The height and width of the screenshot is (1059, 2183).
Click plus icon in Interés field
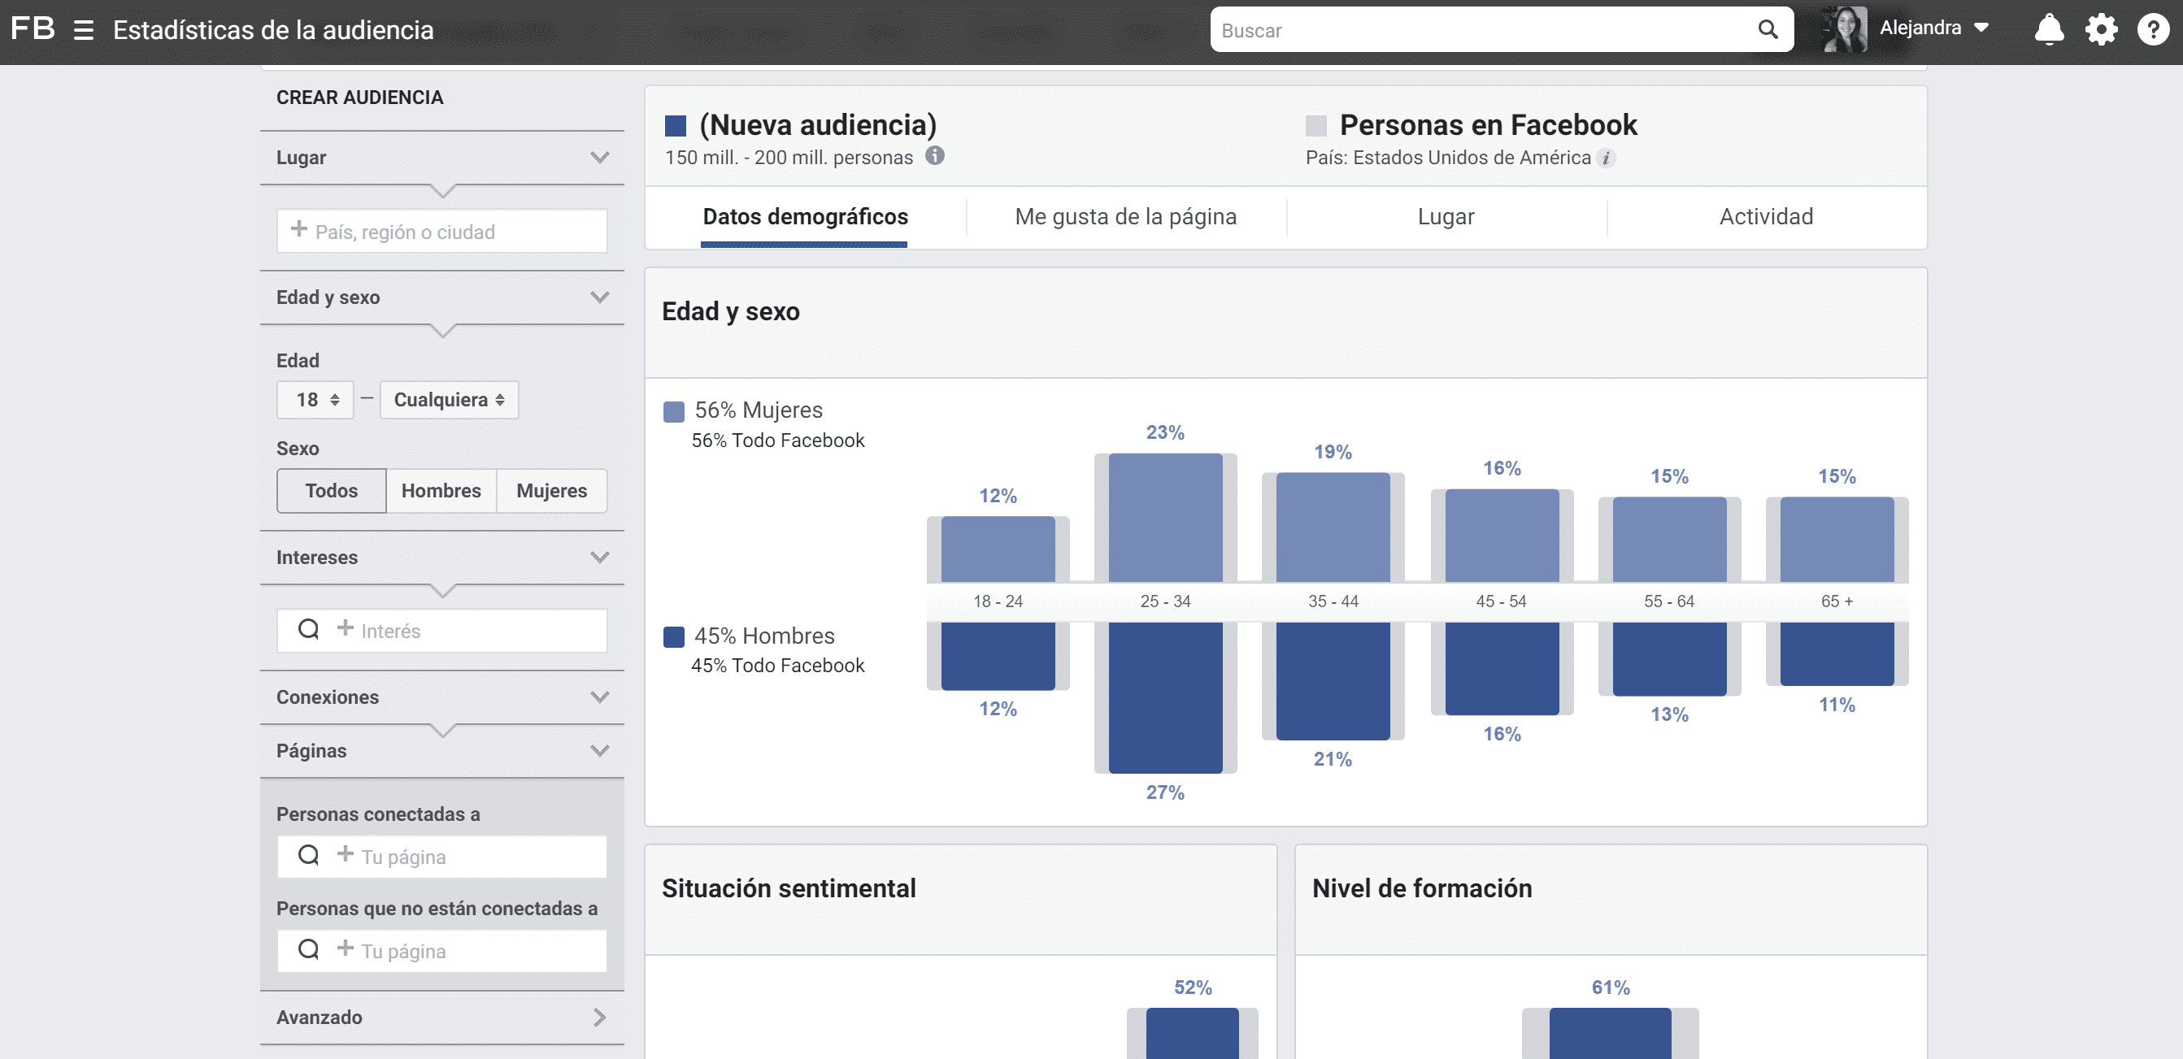point(345,627)
